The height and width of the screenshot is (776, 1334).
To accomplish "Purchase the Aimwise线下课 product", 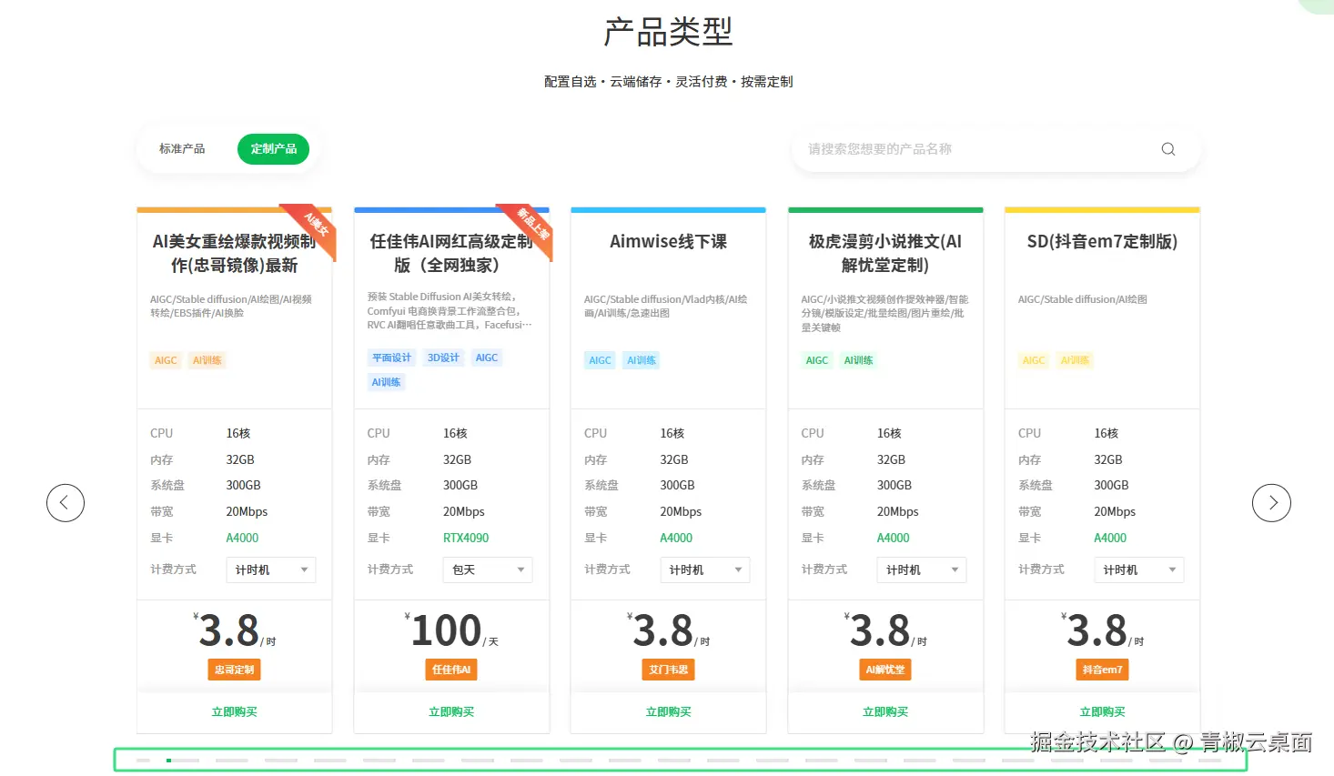I will point(669,712).
